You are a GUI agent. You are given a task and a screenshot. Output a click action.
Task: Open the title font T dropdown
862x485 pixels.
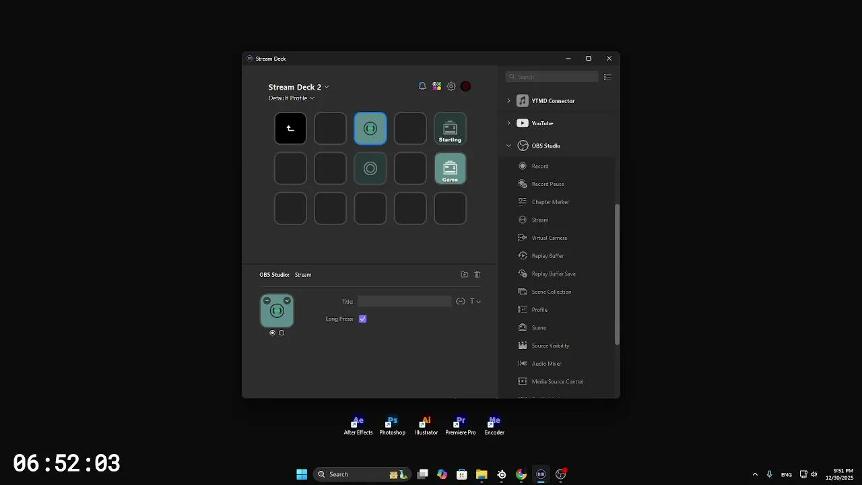coord(475,301)
